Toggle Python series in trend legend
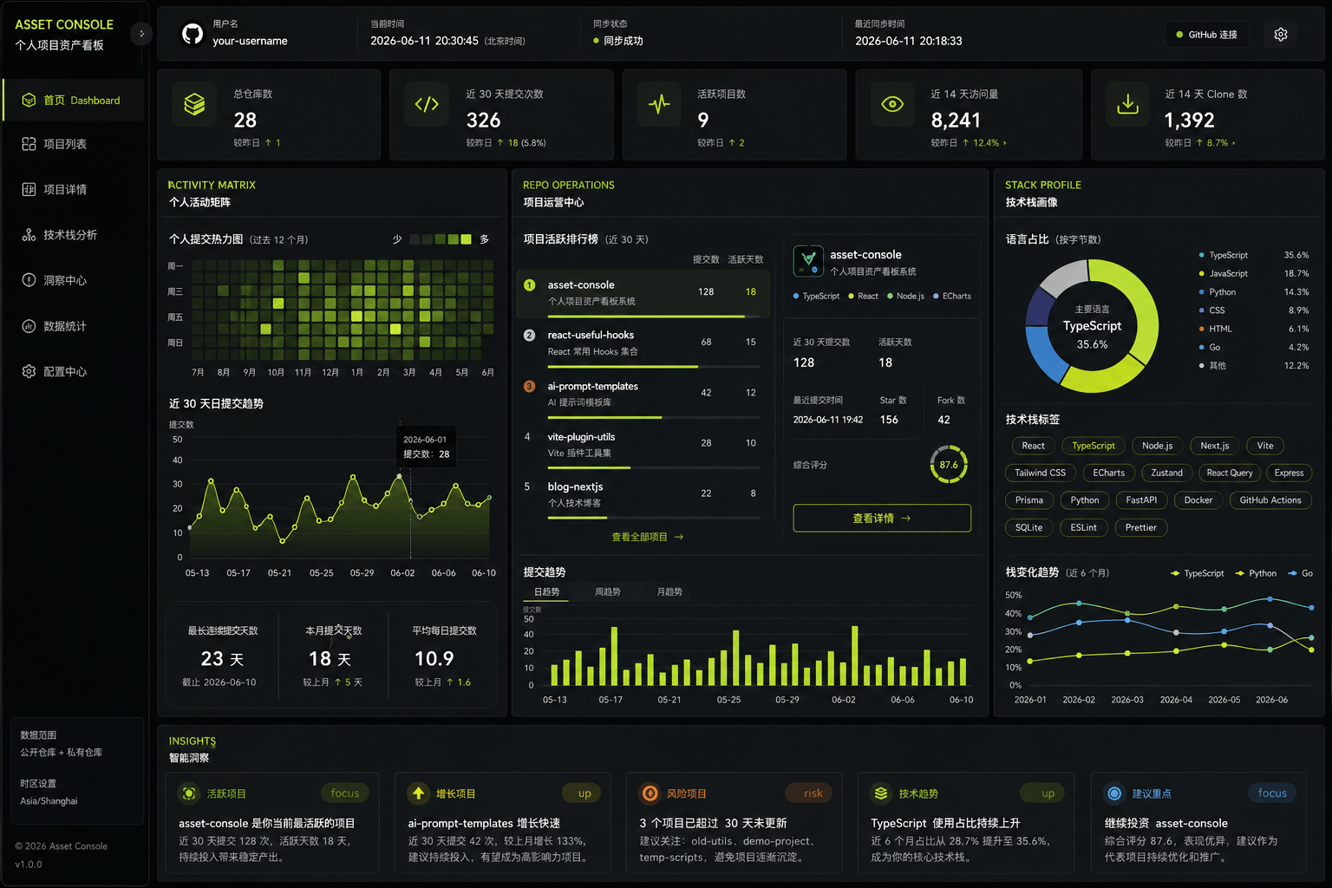 (x=1256, y=573)
